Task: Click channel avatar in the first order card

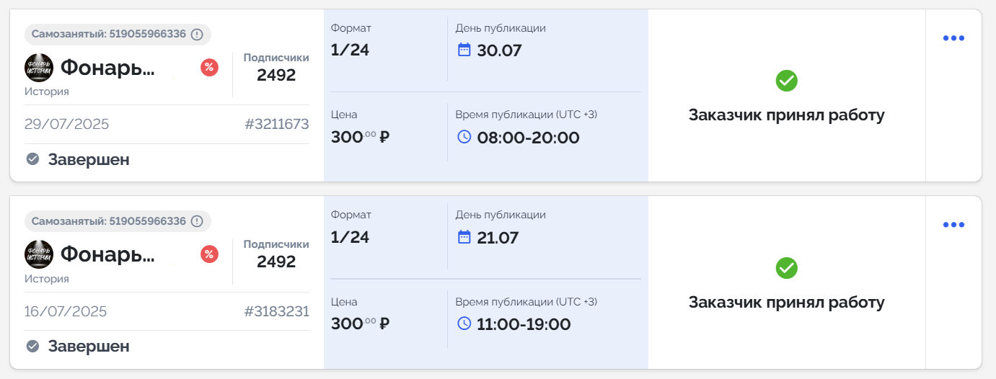Action: (x=39, y=68)
